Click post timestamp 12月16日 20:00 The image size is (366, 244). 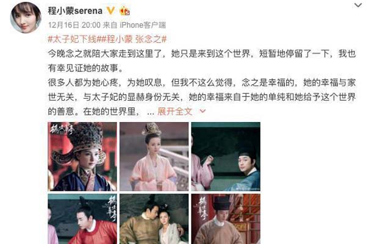pyautogui.click(x=74, y=25)
